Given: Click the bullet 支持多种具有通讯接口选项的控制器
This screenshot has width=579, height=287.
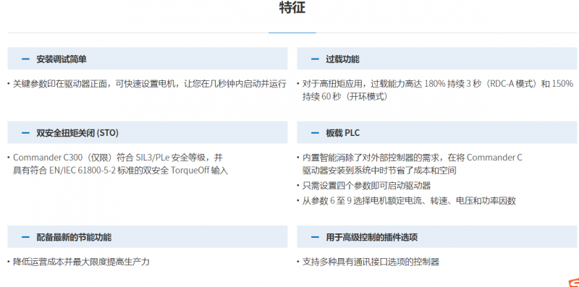Looking at the screenshot, I should click(x=371, y=262).
